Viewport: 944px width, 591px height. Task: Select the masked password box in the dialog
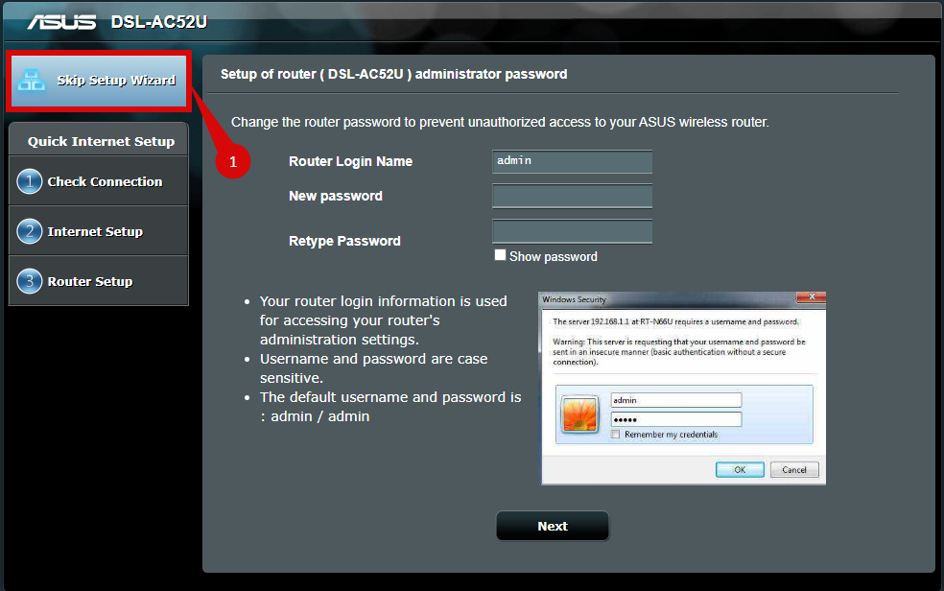point(675,419)
